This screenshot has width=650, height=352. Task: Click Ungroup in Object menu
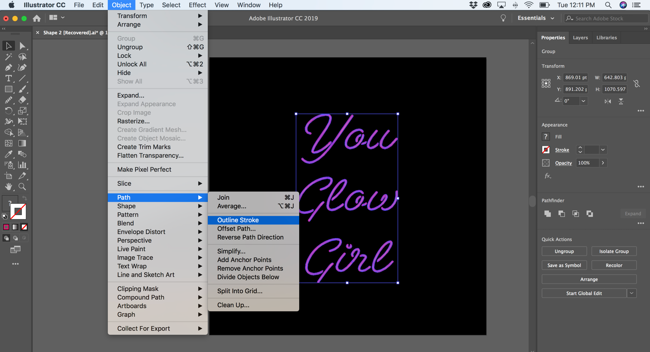[158, 47]
